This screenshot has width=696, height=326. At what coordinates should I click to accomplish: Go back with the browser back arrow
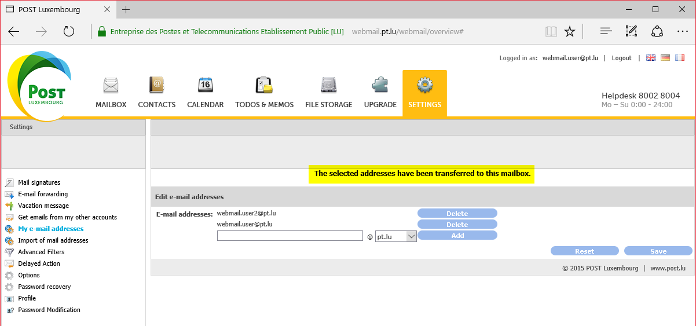click(x=14, y=31)
